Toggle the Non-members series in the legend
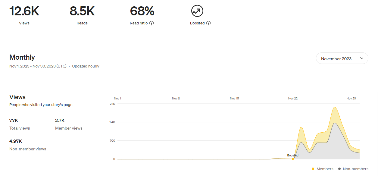Viewport: 378px width, 176px height. (353, 169)
